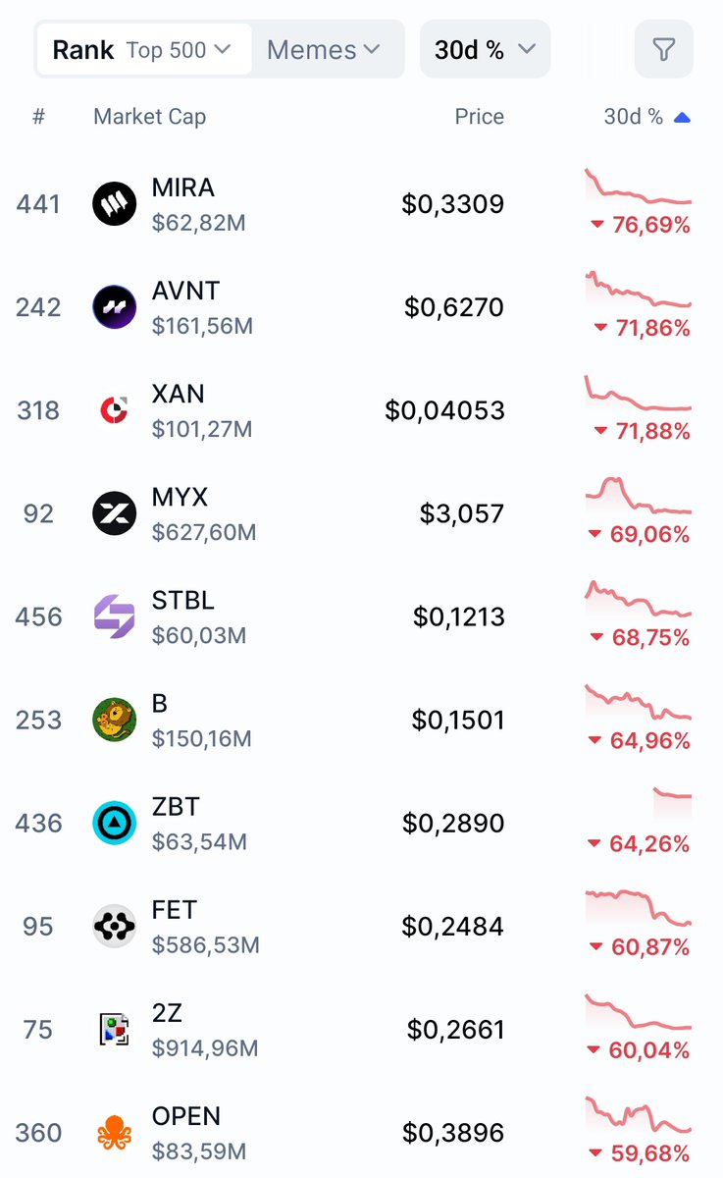Expand the Rank Top 500 dropdown

click(x=143, y=49)
